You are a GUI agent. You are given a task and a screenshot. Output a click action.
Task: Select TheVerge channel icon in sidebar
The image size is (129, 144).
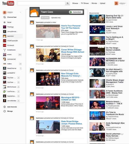click(5, 27)
